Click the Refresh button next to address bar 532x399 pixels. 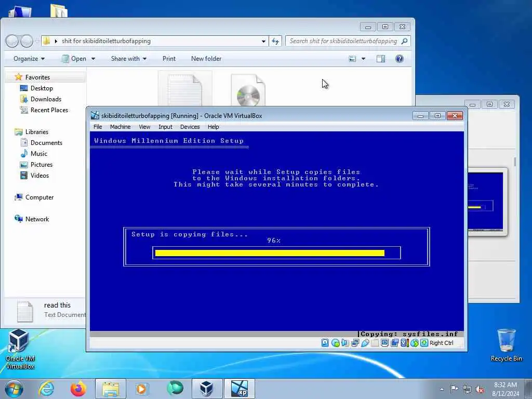pyautogui.click(x=275, y=42)
